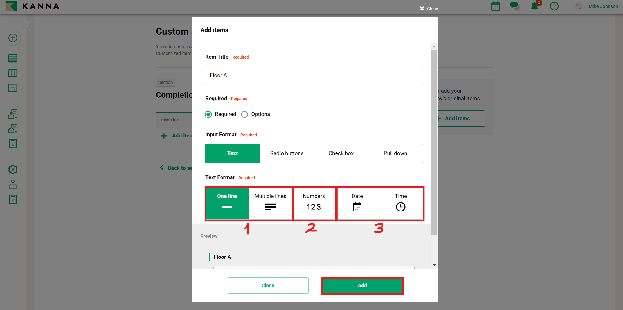Click the calendar icon in top bar
The width and height of the screenshot is (623, 310).
pos(495,6)
